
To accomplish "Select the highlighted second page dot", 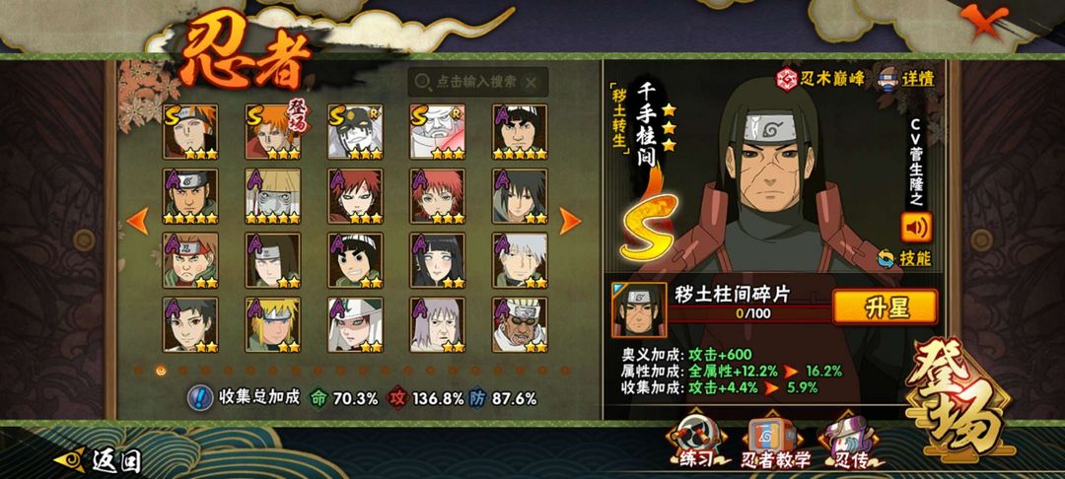I will tap(161, 371).
